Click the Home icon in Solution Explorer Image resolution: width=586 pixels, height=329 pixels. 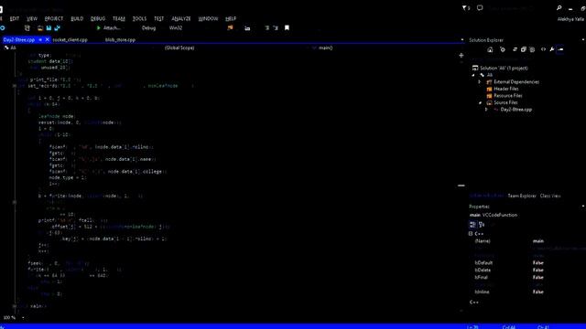click(490, 49)
